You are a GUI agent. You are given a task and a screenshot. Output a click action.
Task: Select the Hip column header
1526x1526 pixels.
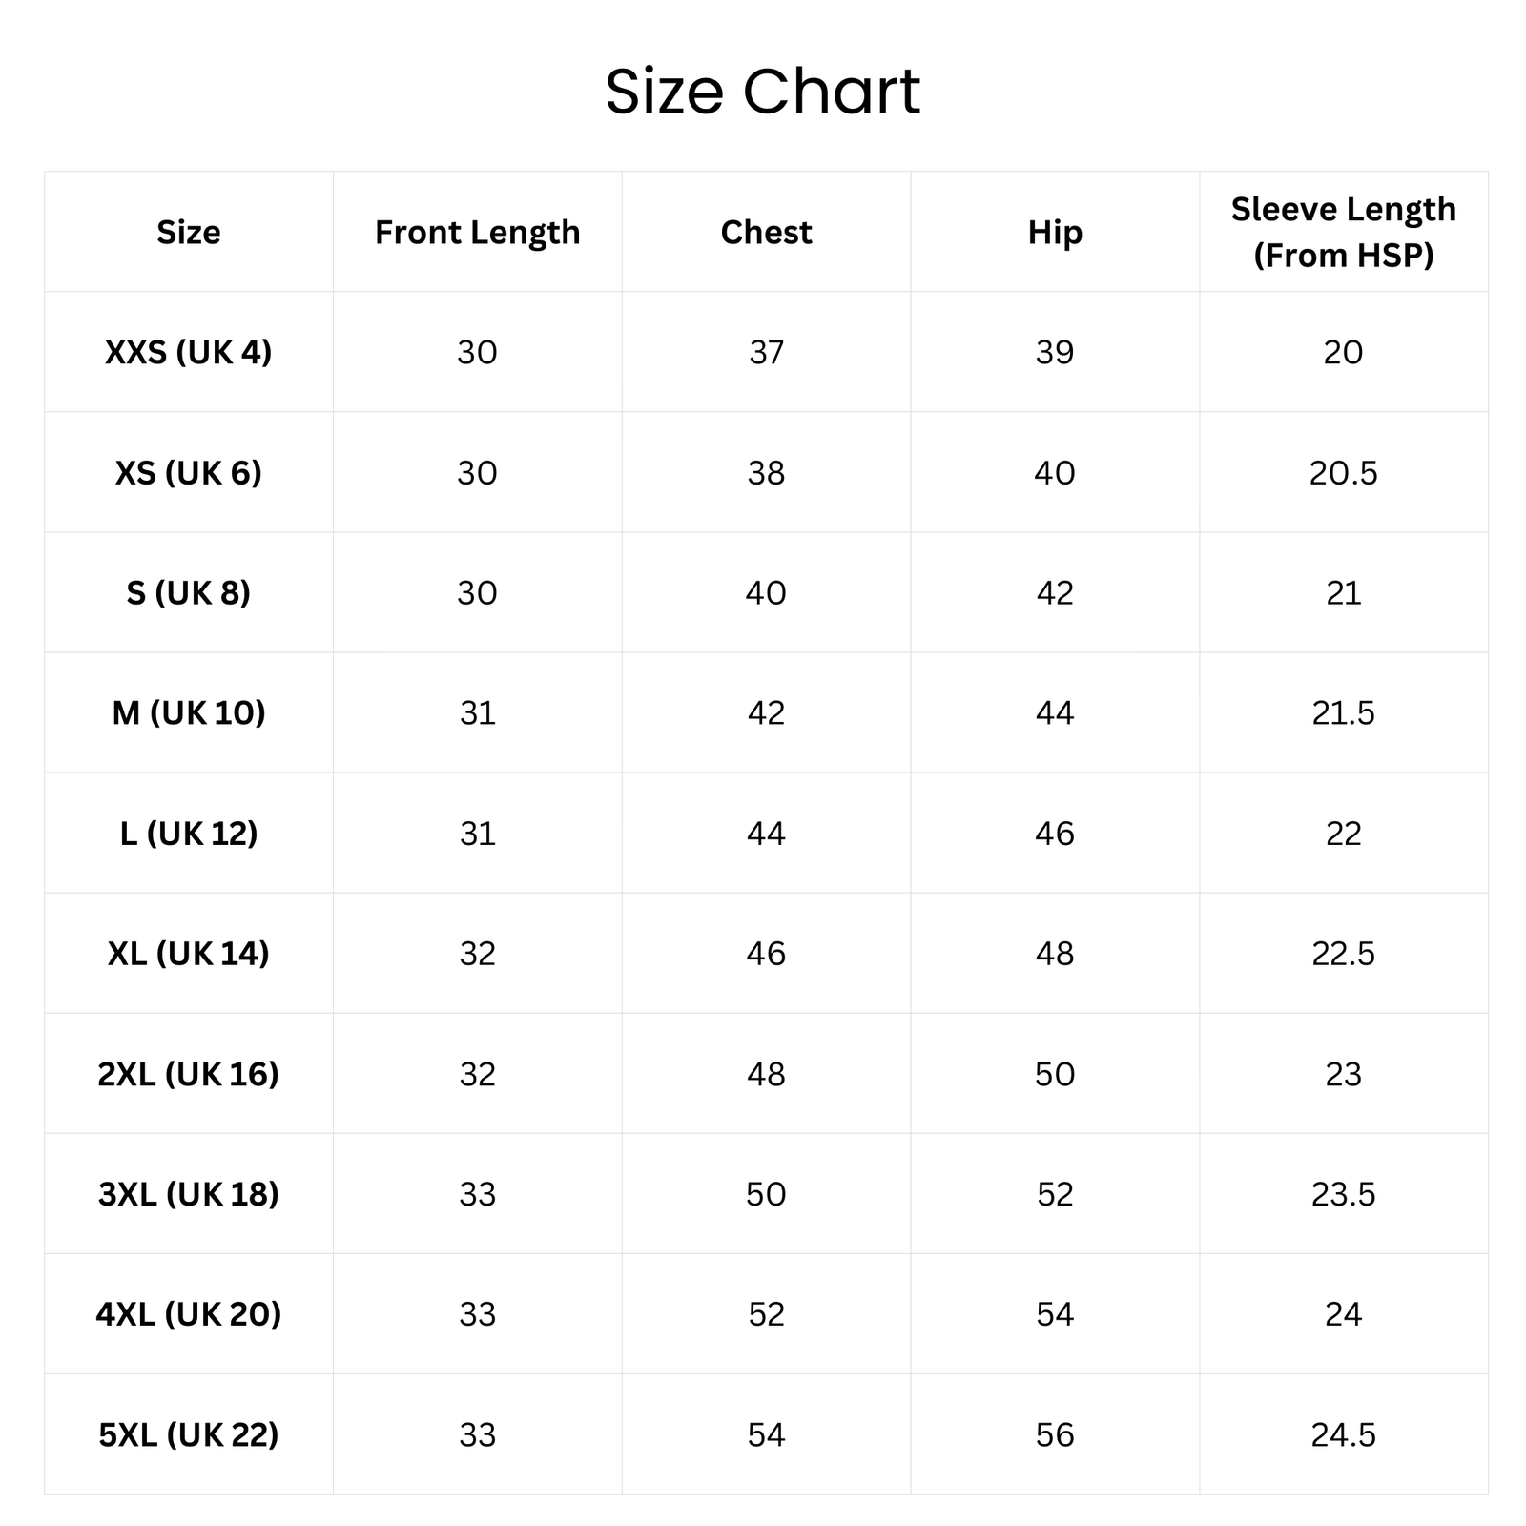1055,233
